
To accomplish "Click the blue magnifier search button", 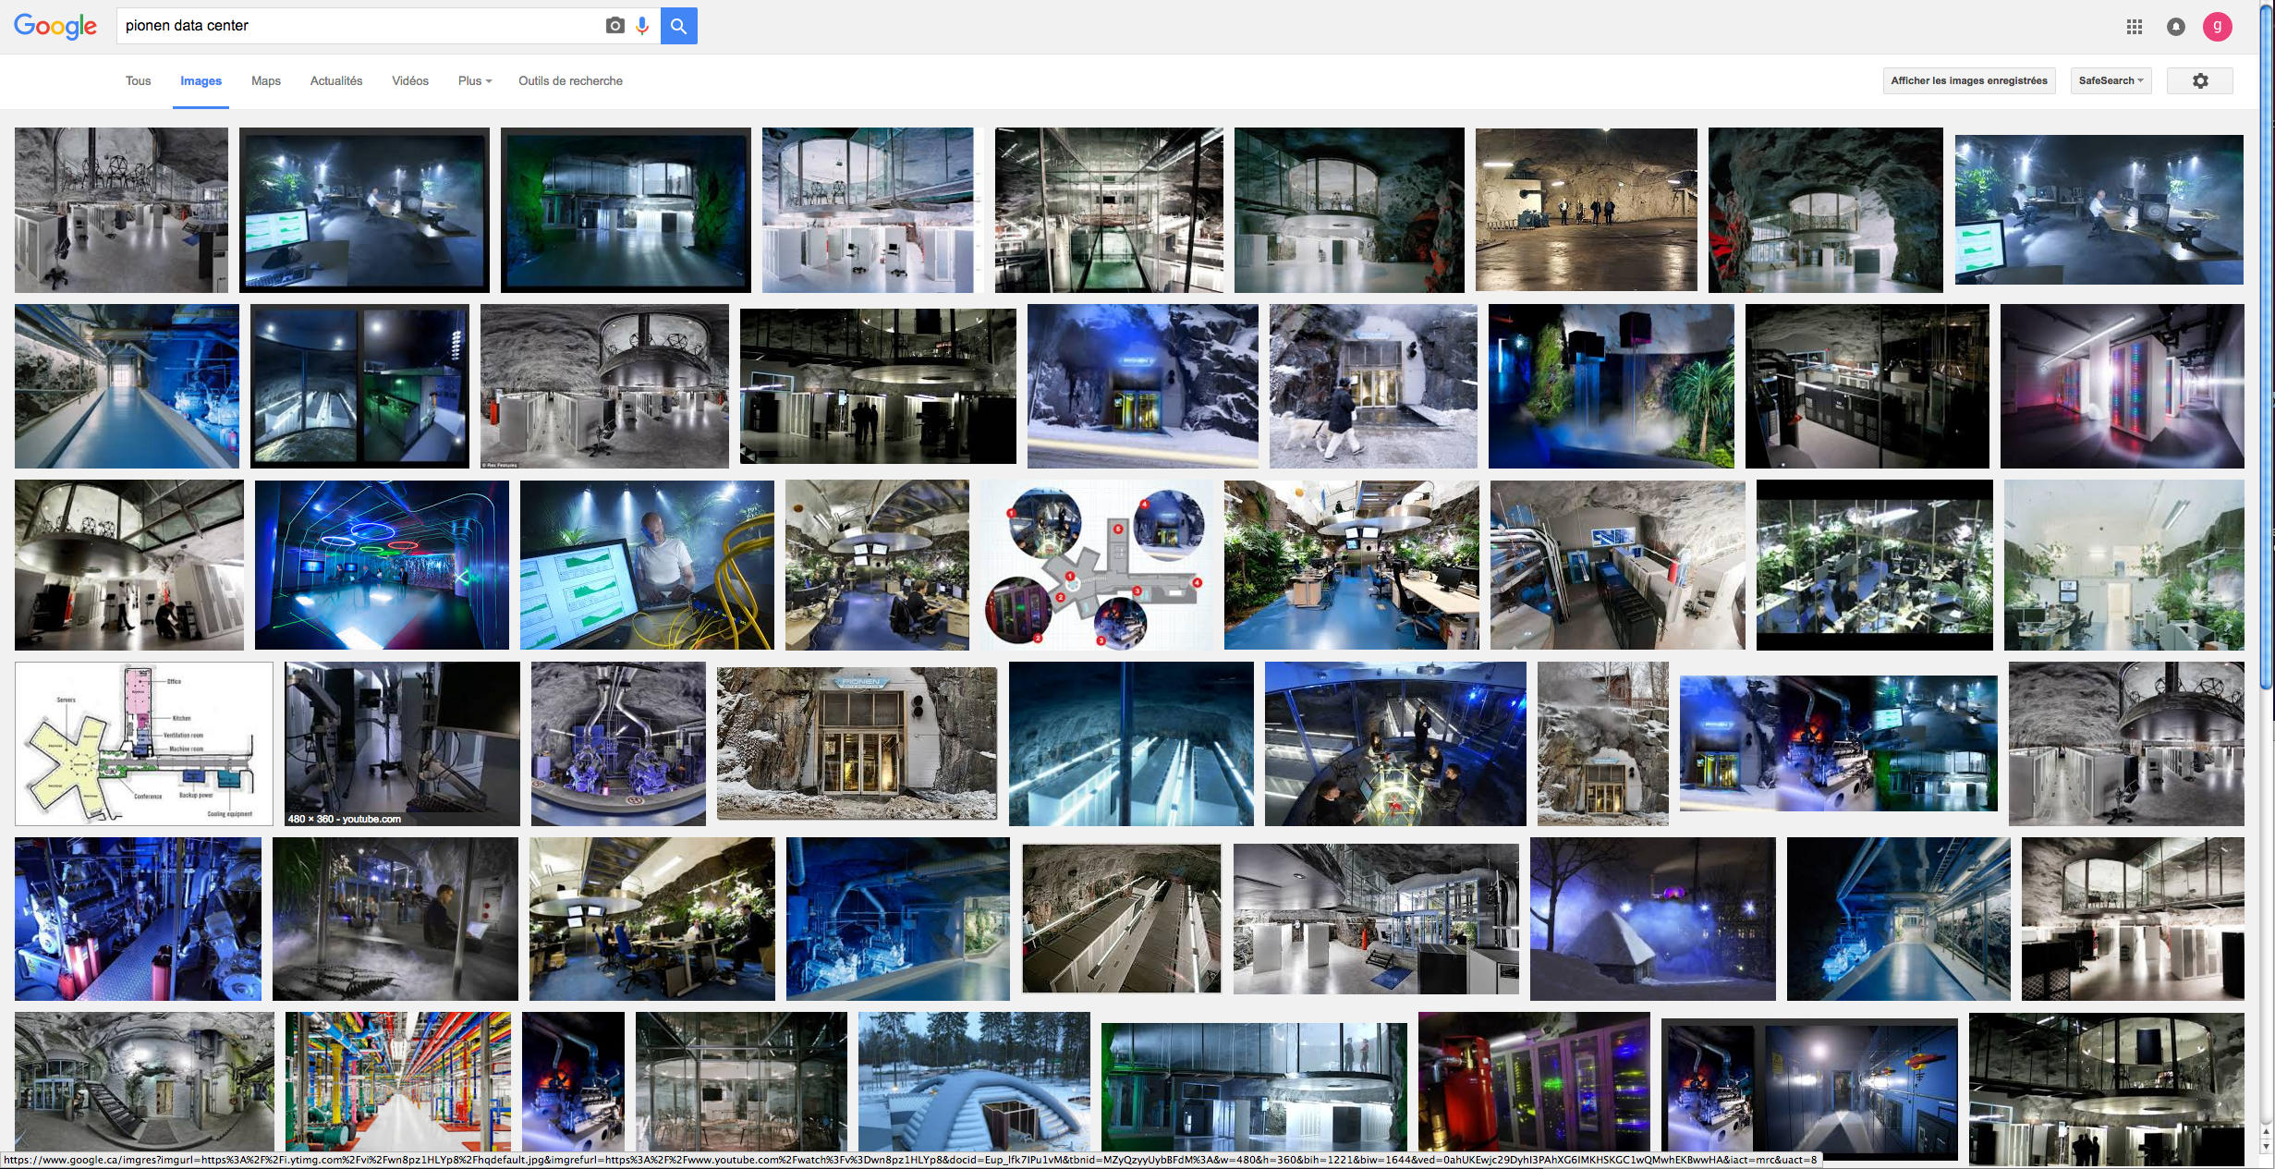I will [x=678, y=26].
